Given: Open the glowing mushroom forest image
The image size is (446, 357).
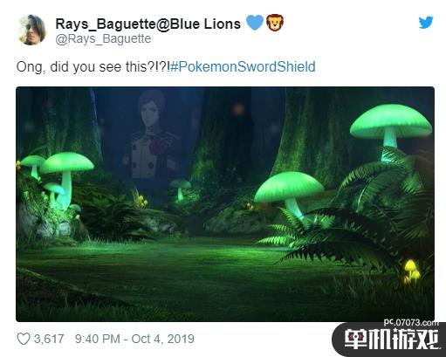Looking at the screenshot, I should 225,204.
